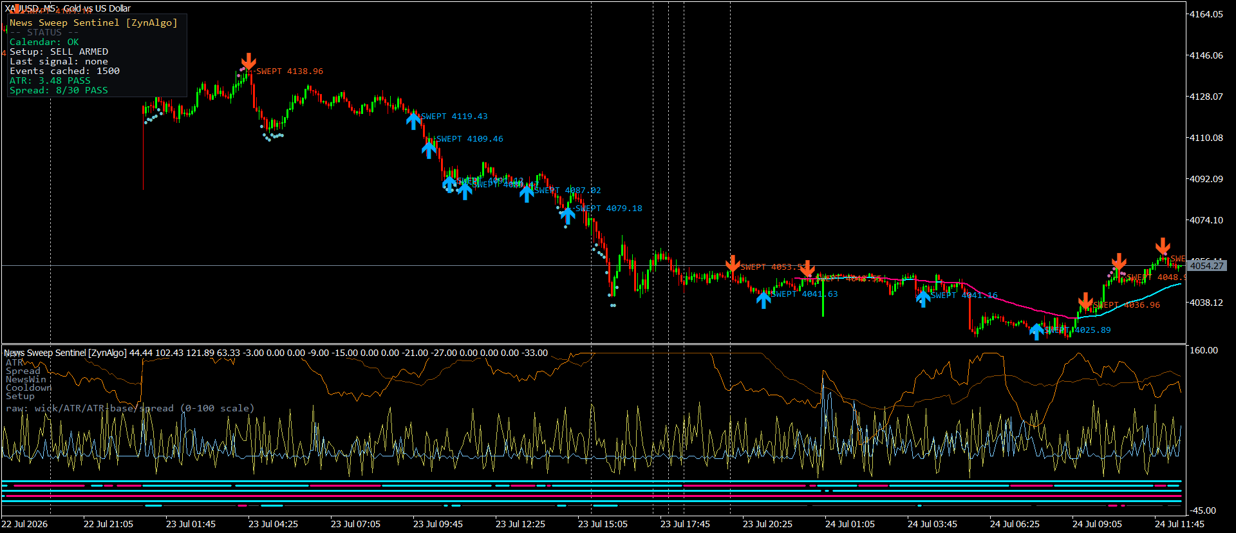
Task: Click the Events cached: 1500 line
Action: 64,71
